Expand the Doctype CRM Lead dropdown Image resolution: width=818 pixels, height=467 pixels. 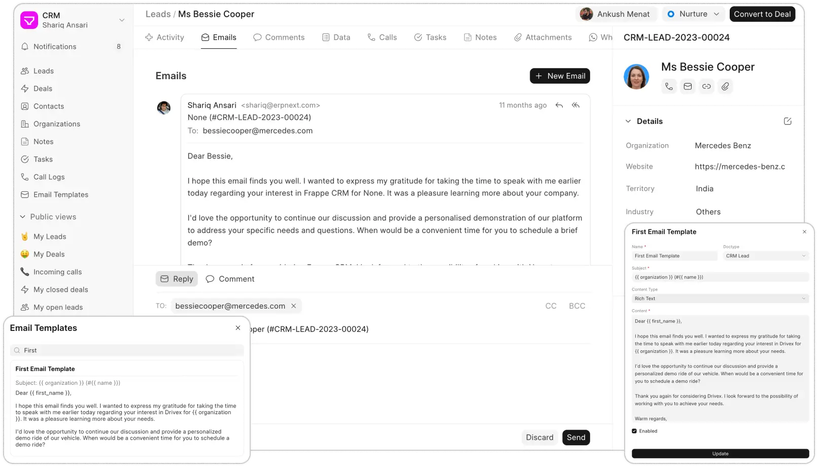[765, 256]
